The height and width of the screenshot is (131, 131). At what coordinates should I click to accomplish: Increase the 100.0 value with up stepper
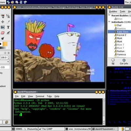(x=9, y=56)
